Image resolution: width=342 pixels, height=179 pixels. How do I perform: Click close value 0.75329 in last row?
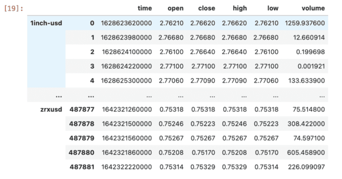click(203, 167)
